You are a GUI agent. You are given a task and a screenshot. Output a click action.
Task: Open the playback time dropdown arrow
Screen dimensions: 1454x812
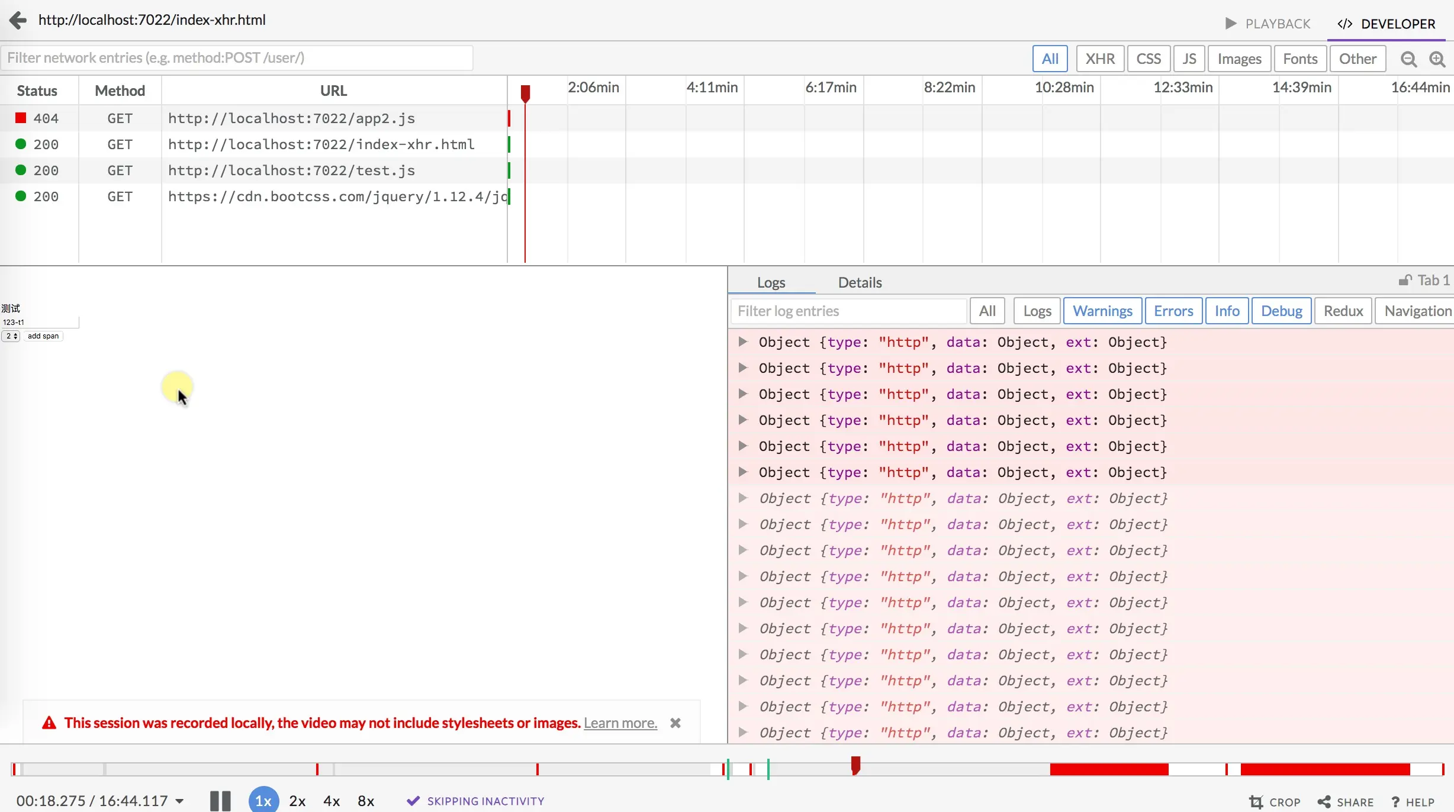179,801
